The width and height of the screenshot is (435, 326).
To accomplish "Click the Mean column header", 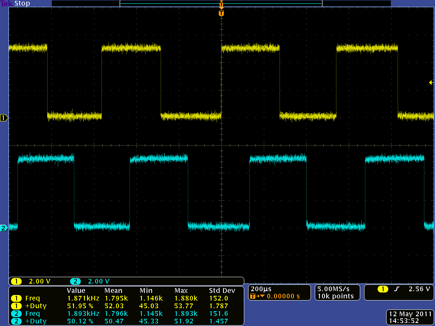I will [x=113, y=291].
